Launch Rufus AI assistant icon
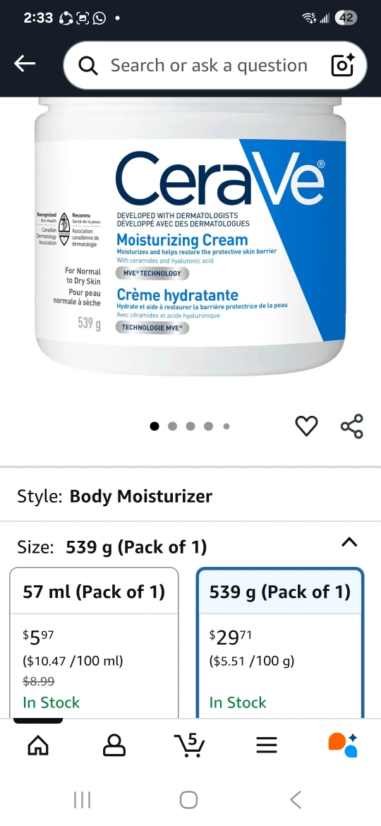381x826 pixels. pyautogui.click(x=343, y=745)
